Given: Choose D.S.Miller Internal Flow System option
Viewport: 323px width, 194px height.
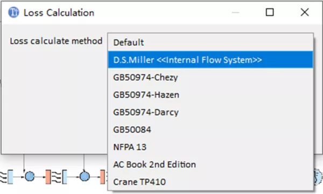Looking at the screenshot, I should (x=210, y=60).
